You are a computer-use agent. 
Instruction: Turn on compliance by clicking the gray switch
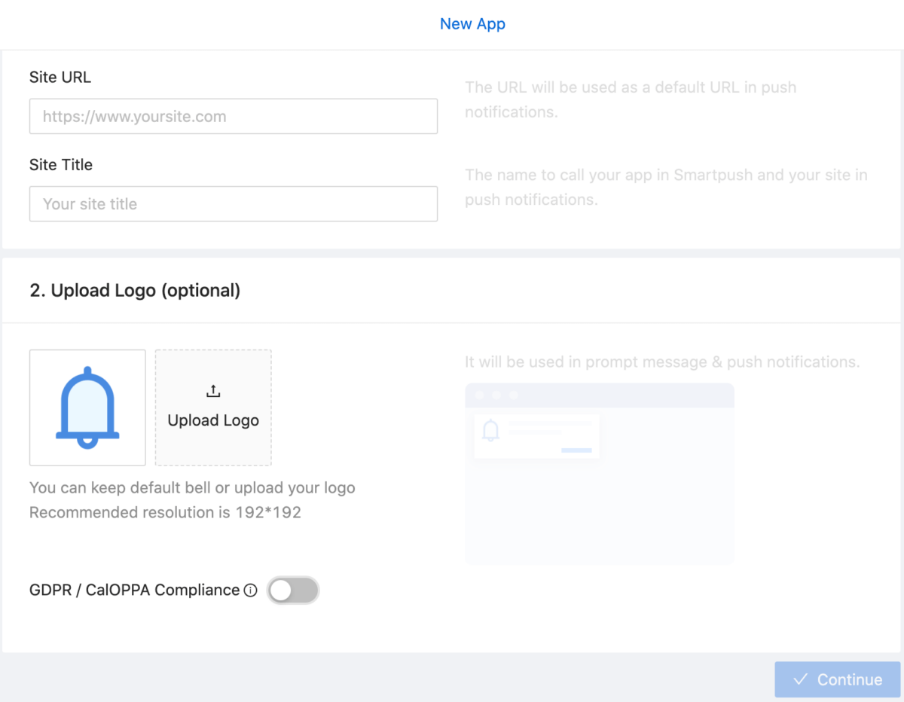293,590
